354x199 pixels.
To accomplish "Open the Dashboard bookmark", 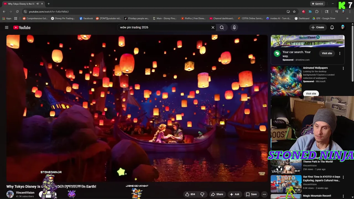I will coord(302,19).
